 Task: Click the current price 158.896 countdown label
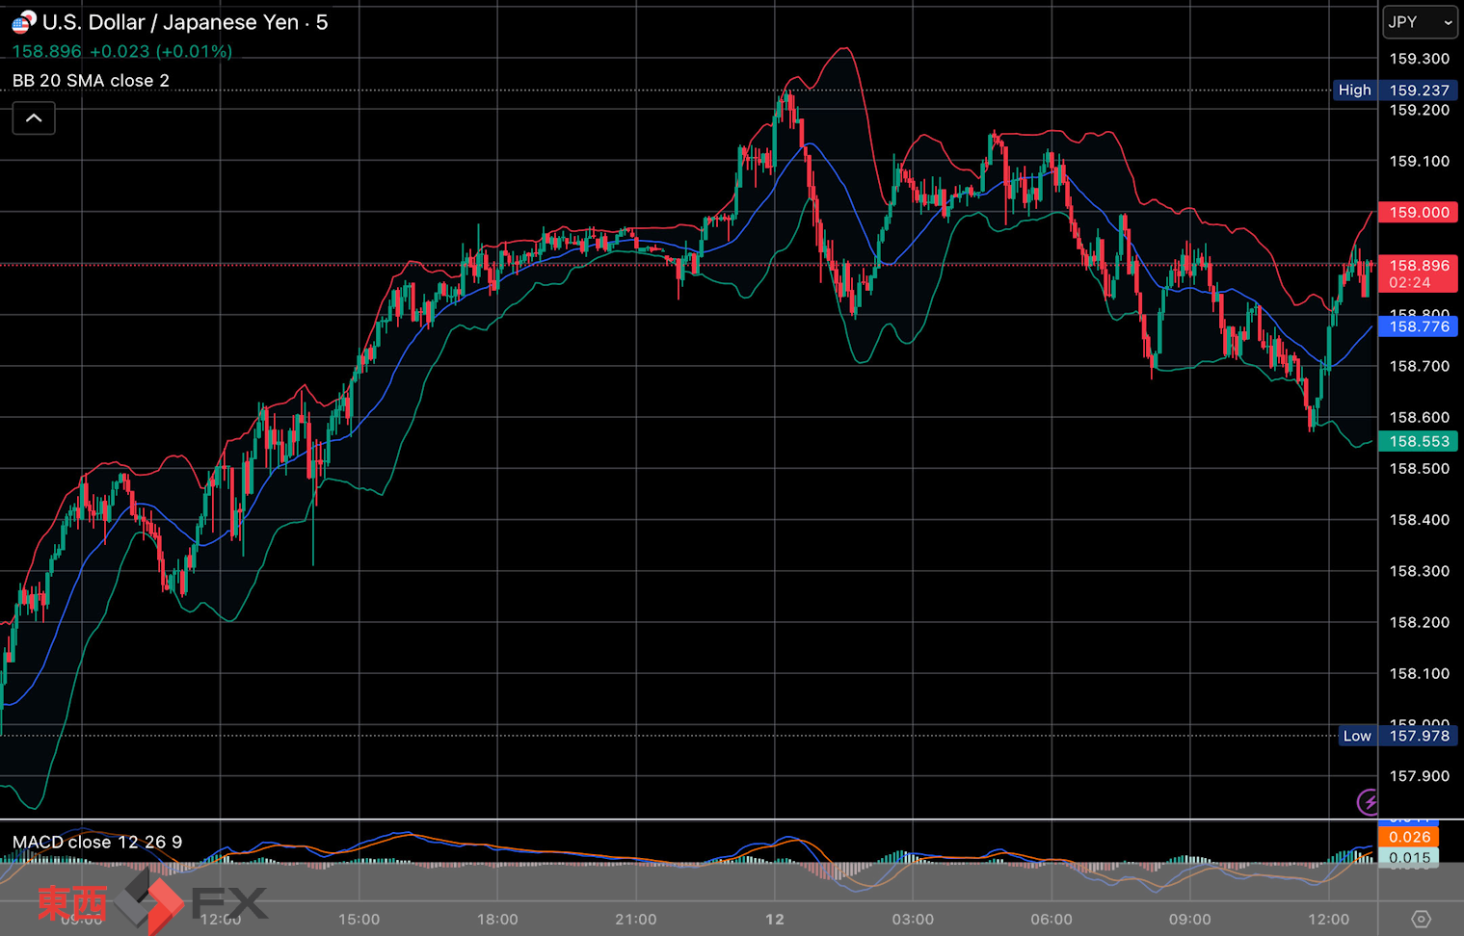point(1418,273)
